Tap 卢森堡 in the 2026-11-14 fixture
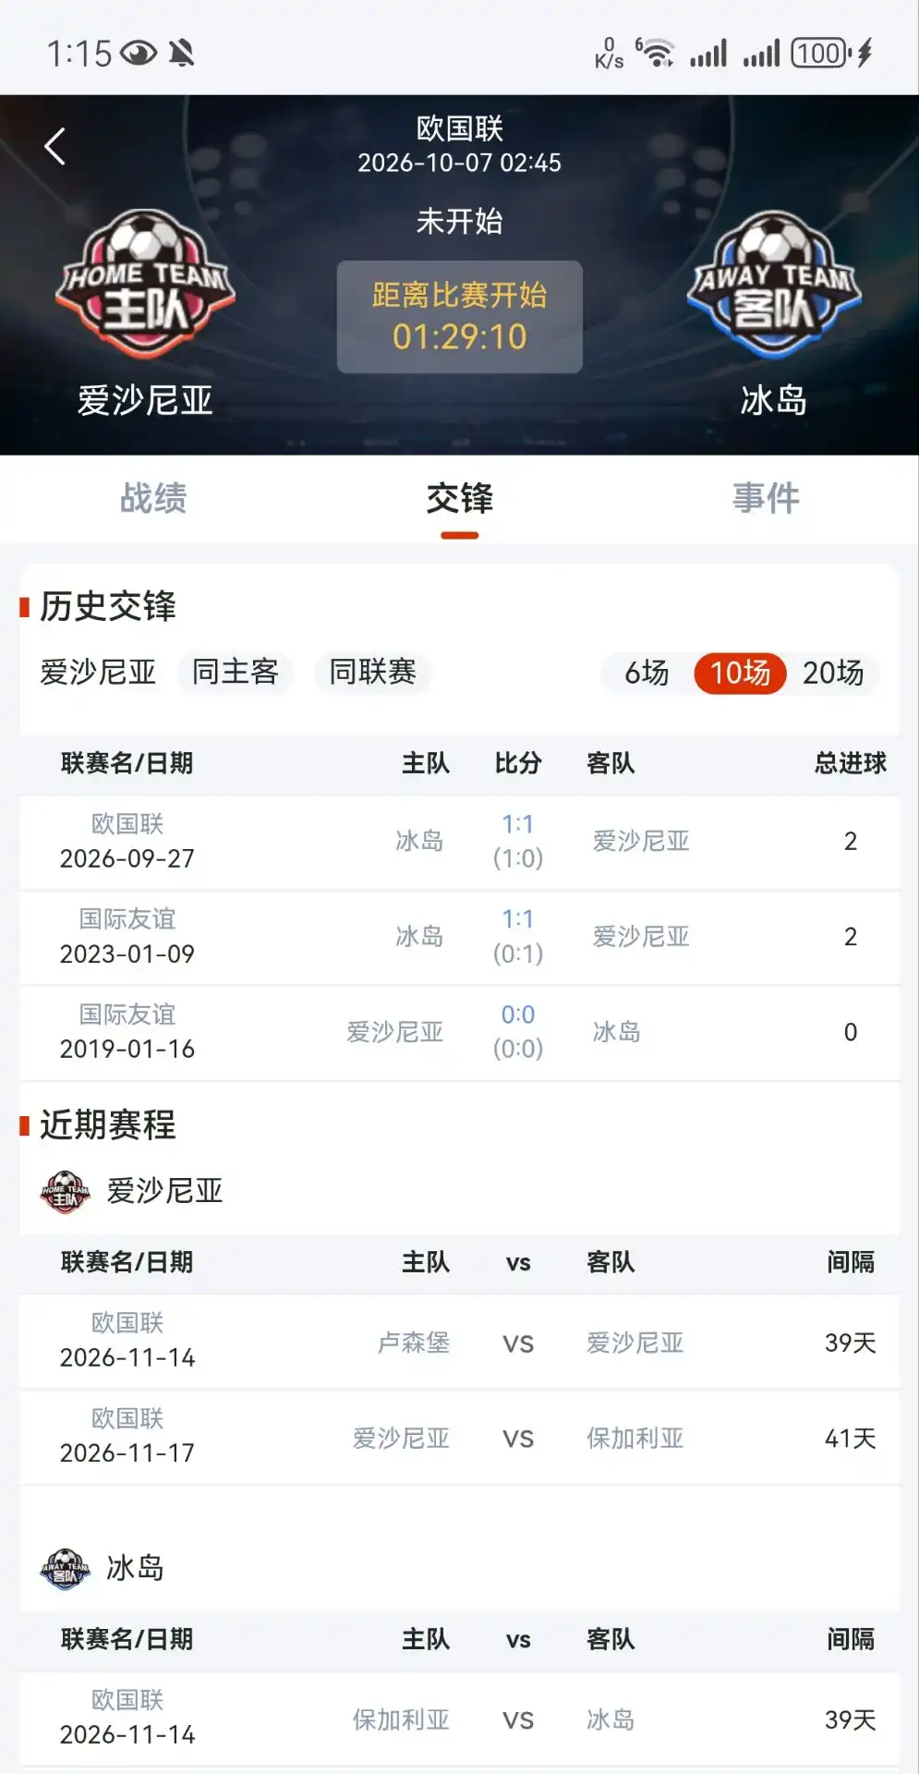The width and height of the screenshot is (919, 1774). pyautogui.click(x=414, y=1343)
